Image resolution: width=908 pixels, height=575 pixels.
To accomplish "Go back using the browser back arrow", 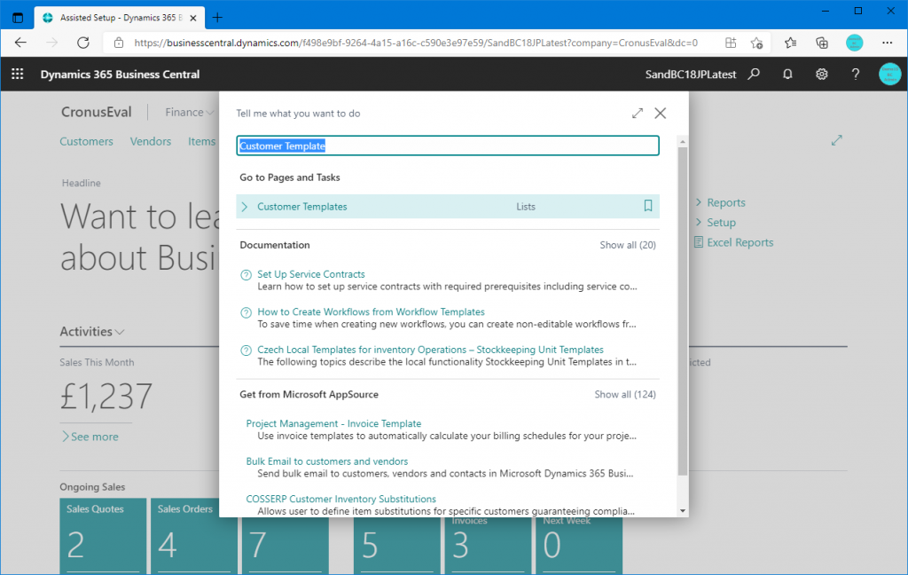I will coord(21,43).
